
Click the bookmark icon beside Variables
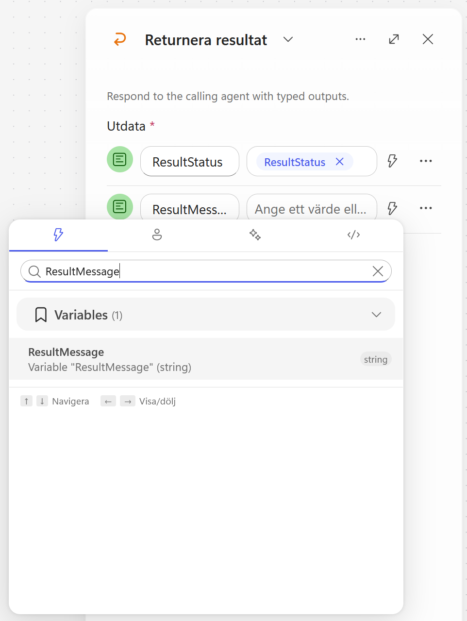pyautogui.click(x=41, y=315)
